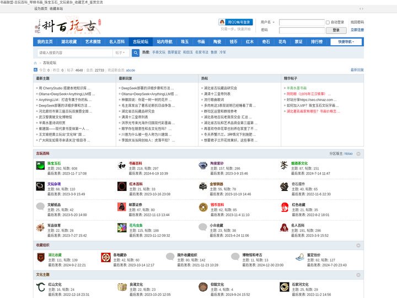Click the 立即注册 register link
This screenshot has width=397, height=298.
357,30
